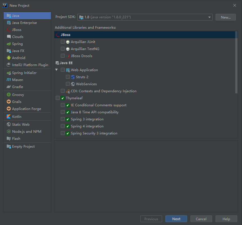Check the JBoss Drools checkbox
Screen dimensions: 242x225
63,56
